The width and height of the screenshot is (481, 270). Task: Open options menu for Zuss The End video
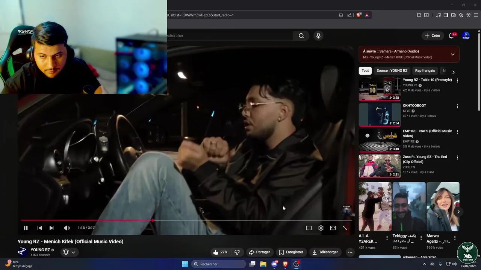457,158
